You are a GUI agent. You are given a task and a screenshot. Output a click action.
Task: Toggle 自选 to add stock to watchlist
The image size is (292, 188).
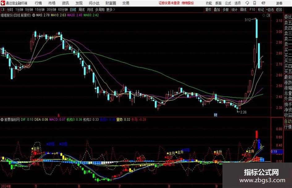270,10
